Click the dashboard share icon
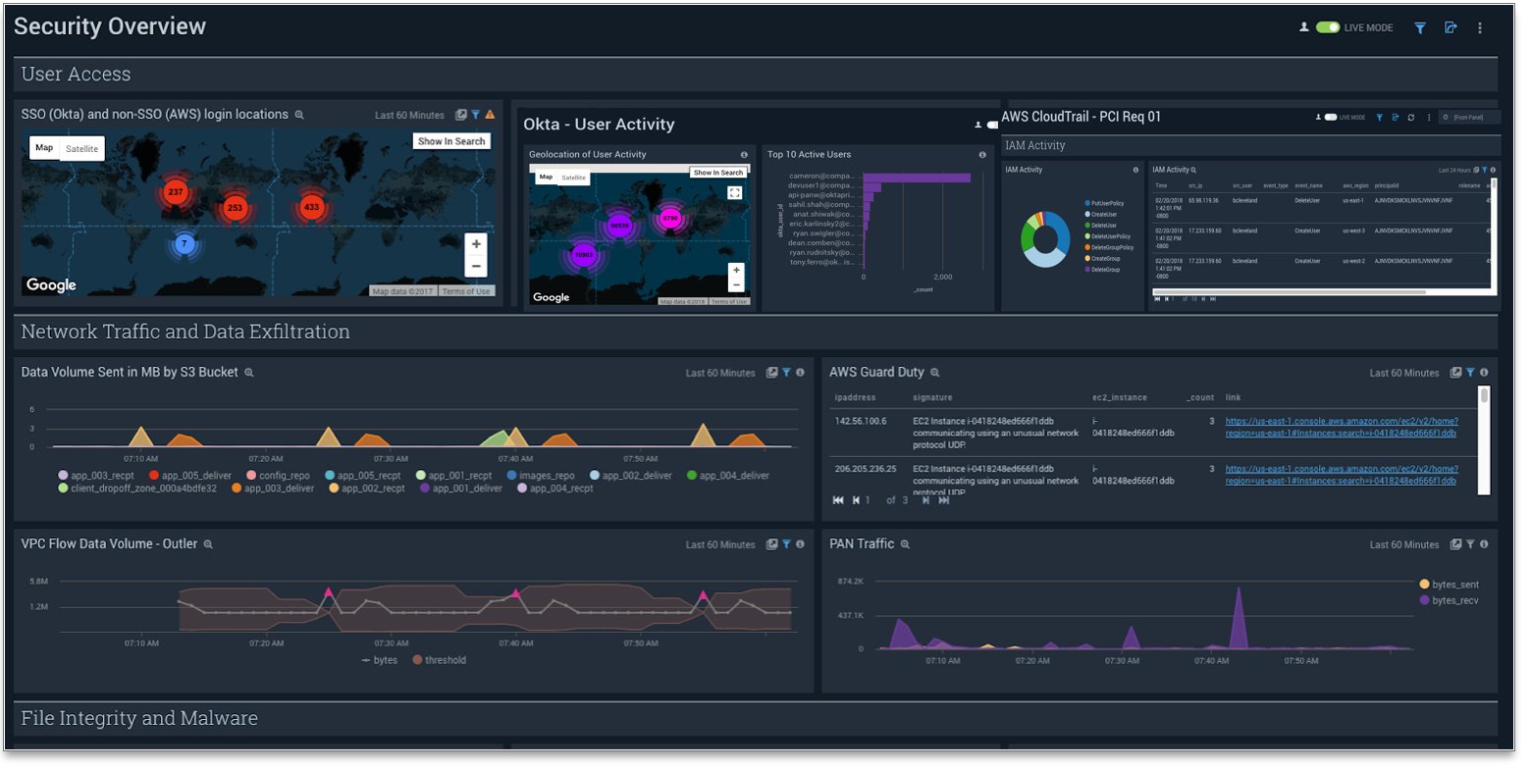 click(x=1451, y=27)
